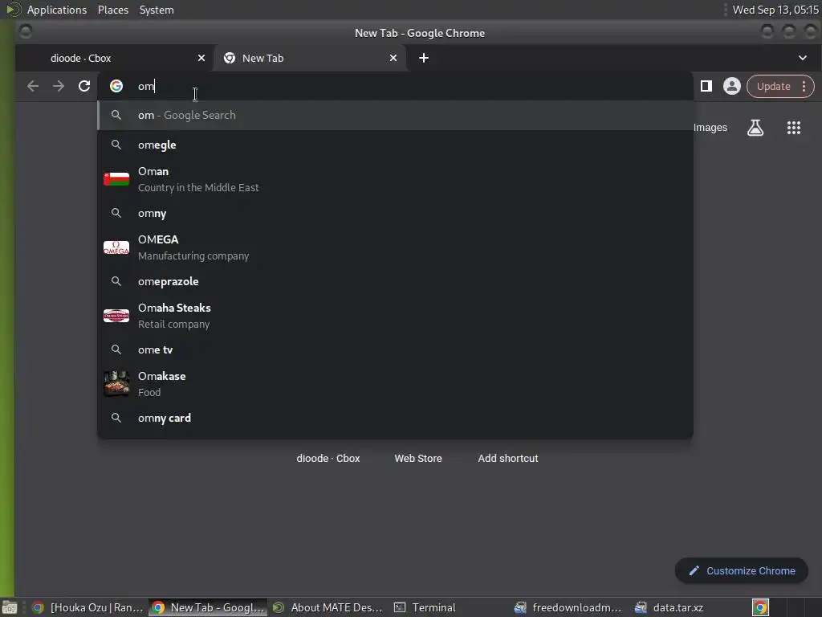Click Customize Chrome button
This screenshot has width=822, height=617.
(x=742, y=571)
